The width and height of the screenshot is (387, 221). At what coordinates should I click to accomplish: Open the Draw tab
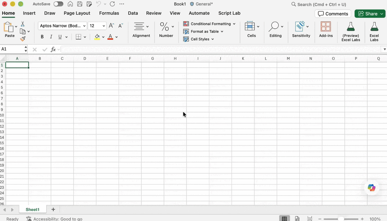click(x=50, y=13)
